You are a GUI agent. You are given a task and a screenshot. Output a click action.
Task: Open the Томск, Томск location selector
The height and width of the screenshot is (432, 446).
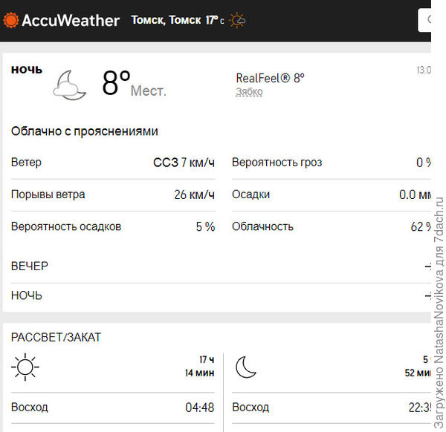[x=166, y=20]
